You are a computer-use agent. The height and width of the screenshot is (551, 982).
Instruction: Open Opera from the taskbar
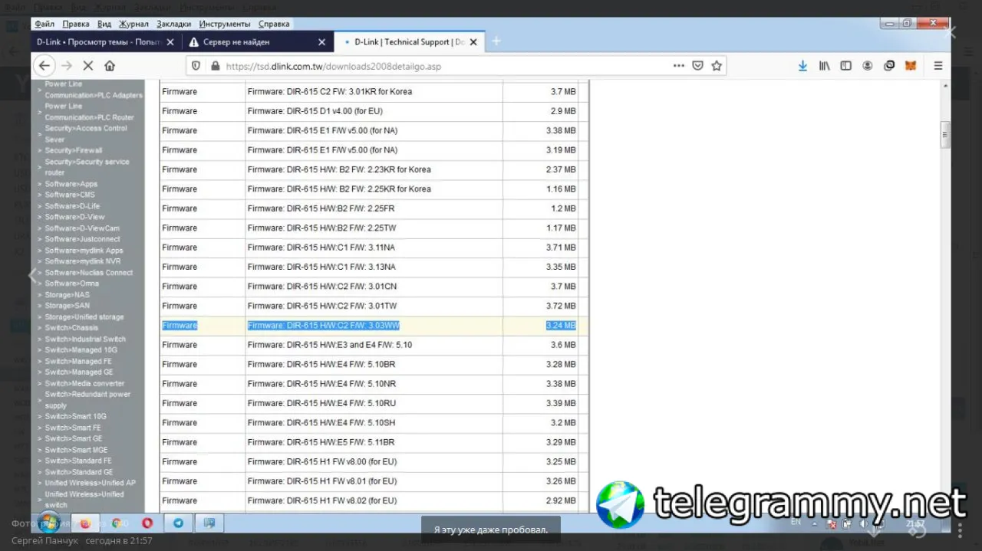(147, 523)
